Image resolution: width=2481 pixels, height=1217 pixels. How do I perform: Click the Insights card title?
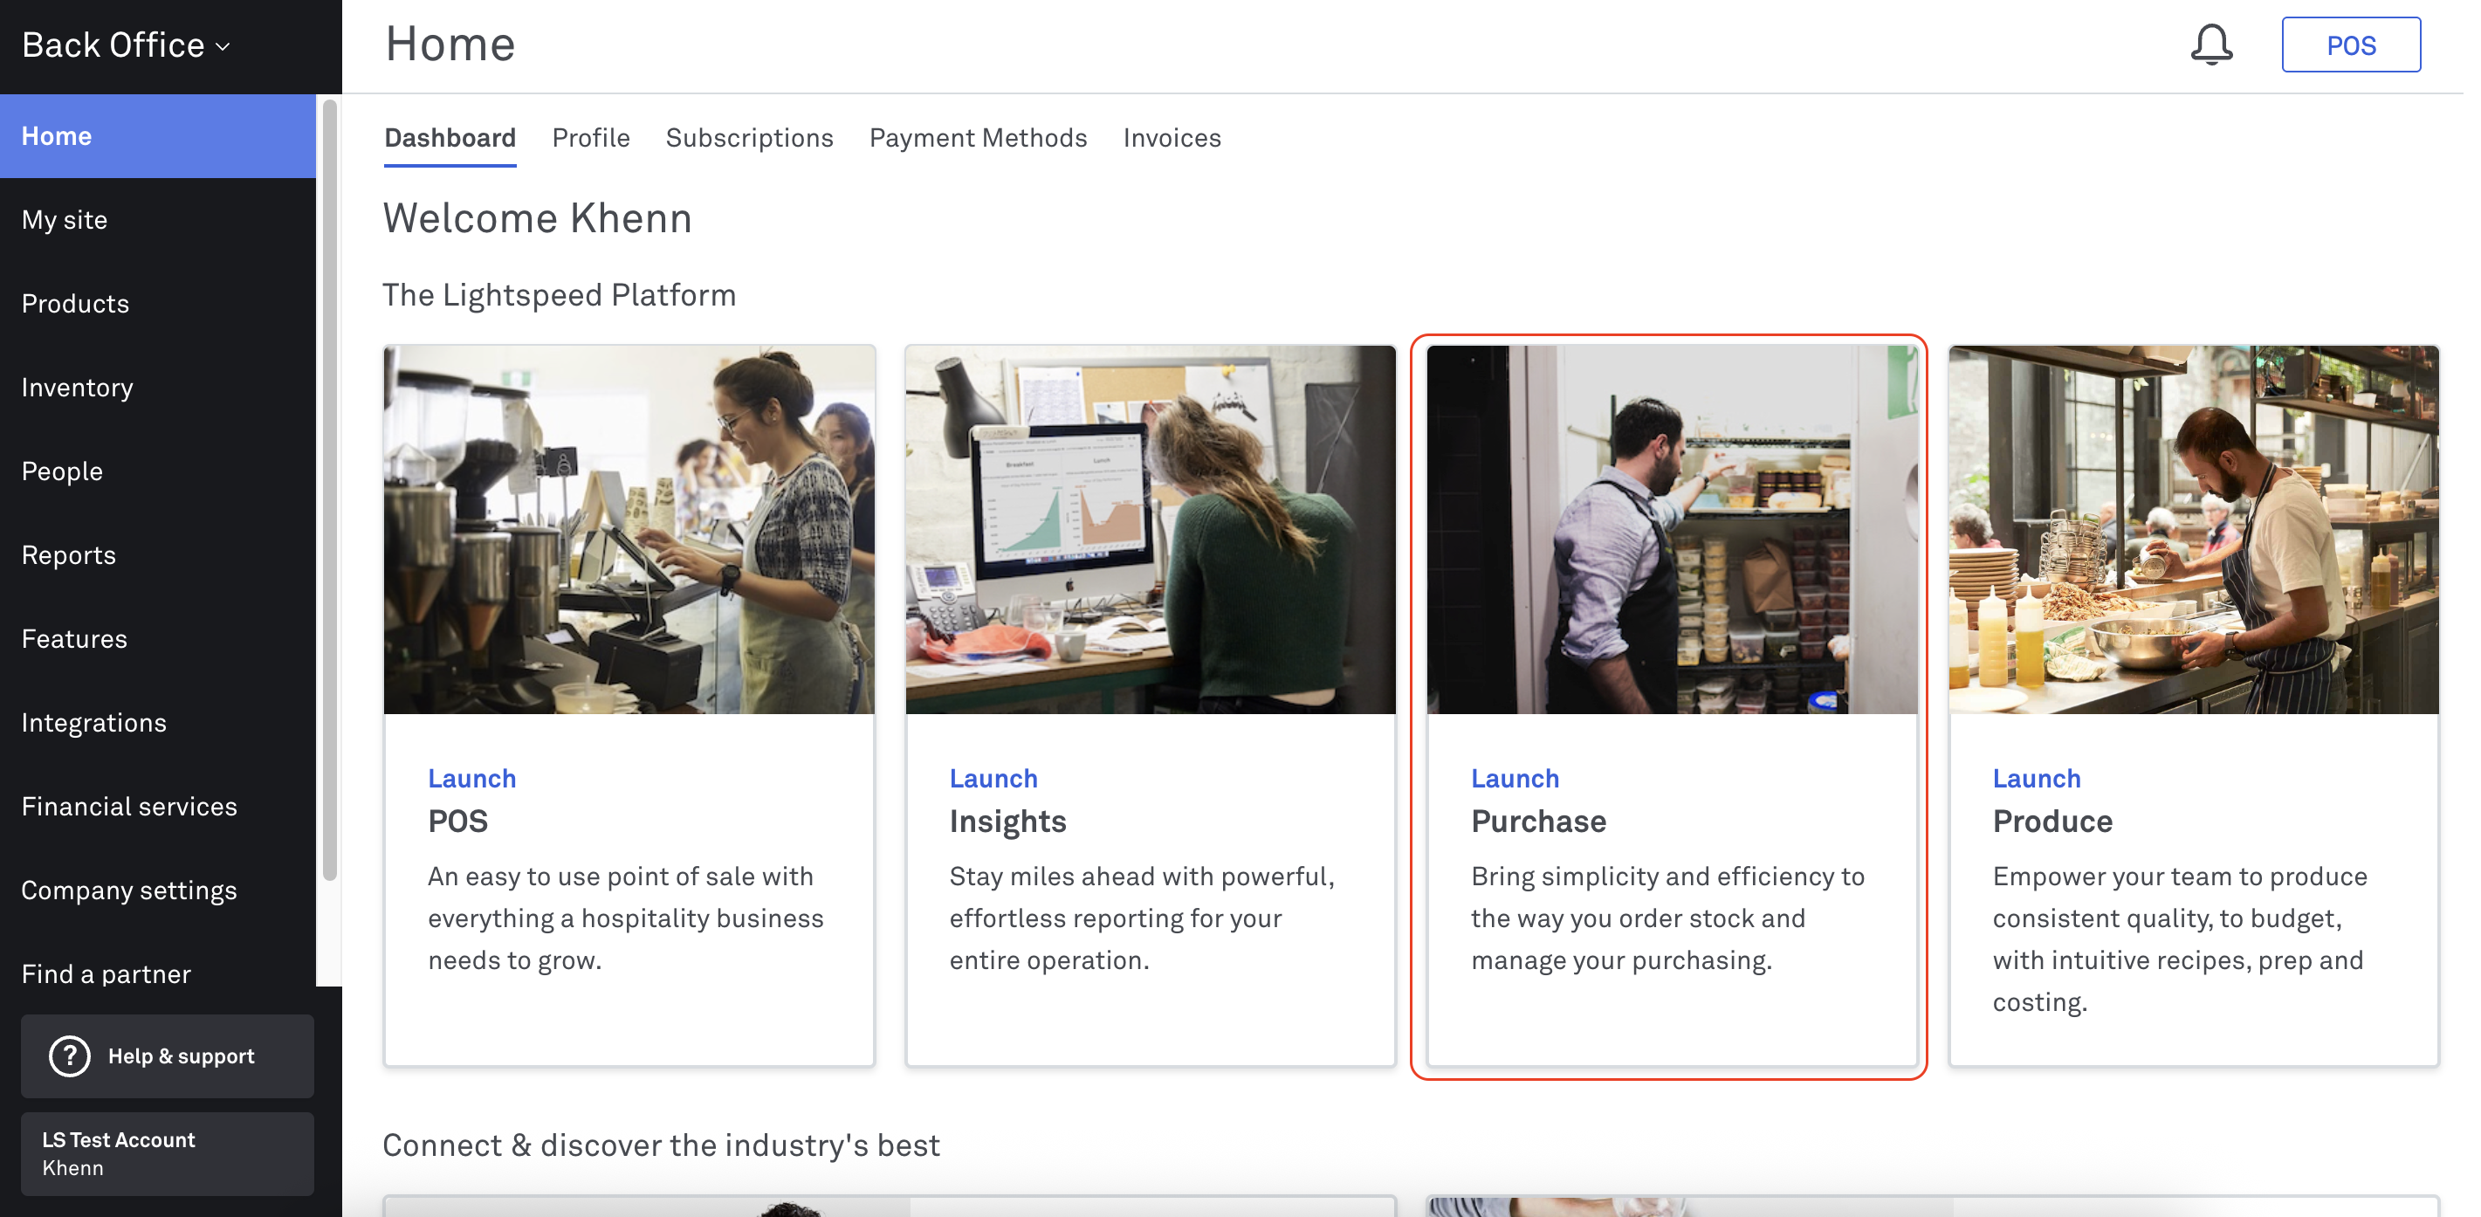(1008, 822)
